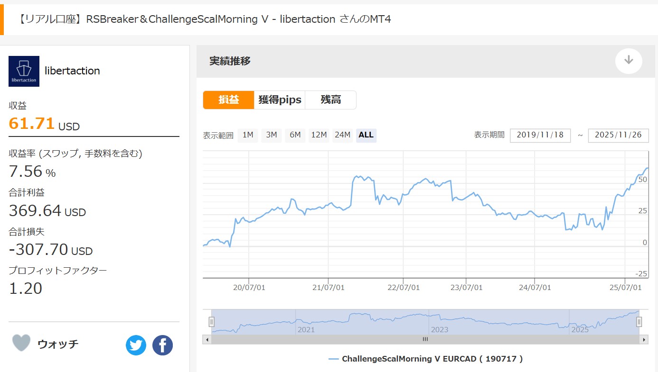This screenshot has width=658, height=372.
Task: Share on Facebook icon
Action: point(162,345)
